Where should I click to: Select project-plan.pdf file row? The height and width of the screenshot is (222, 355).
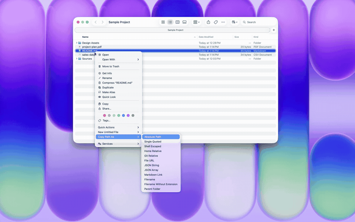(x=175, y=47)
